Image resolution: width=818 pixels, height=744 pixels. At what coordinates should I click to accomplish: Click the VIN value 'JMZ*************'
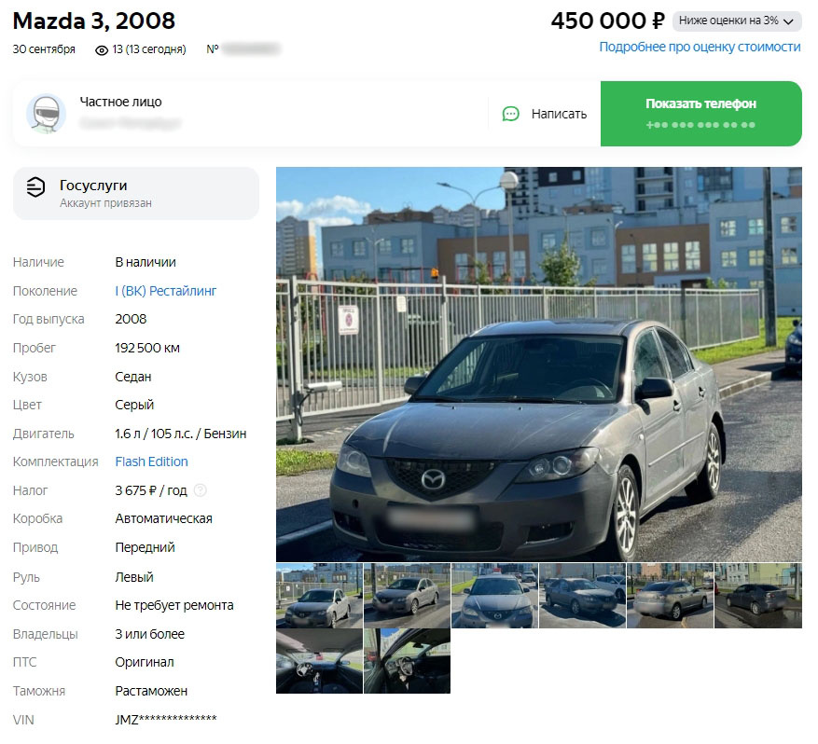pos(166,720)
